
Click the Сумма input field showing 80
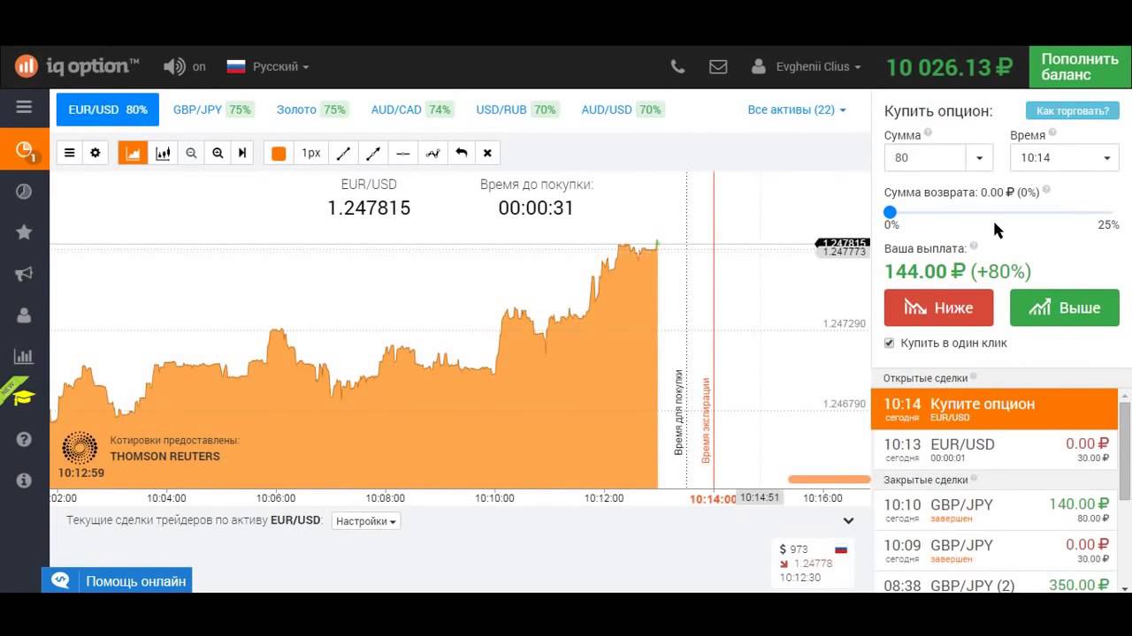click(925, 158)
